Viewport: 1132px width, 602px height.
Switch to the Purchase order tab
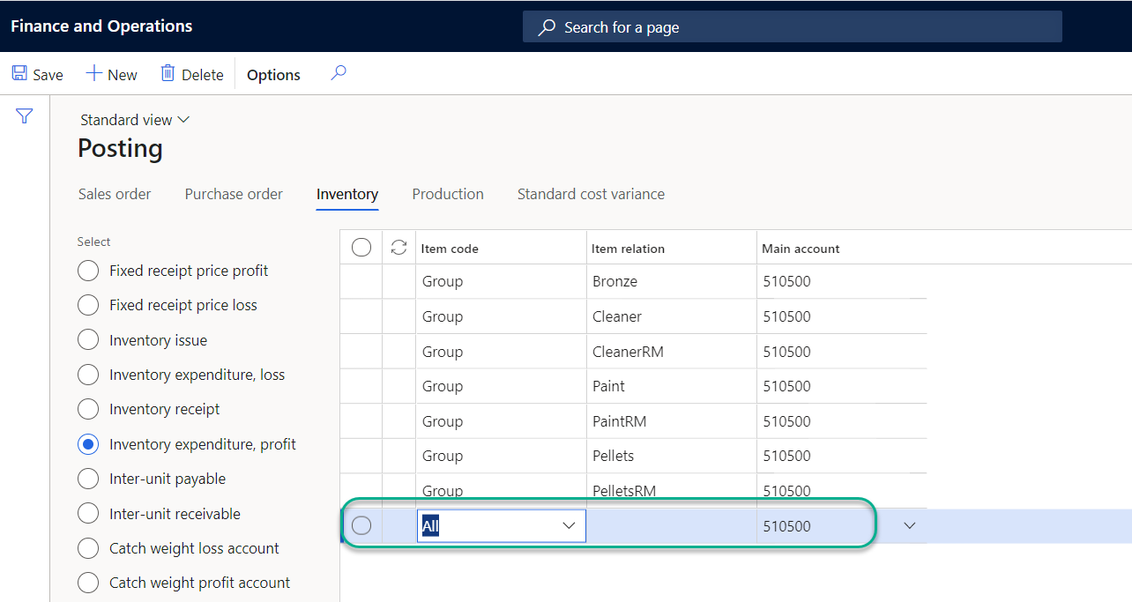(x=233, y=194)
